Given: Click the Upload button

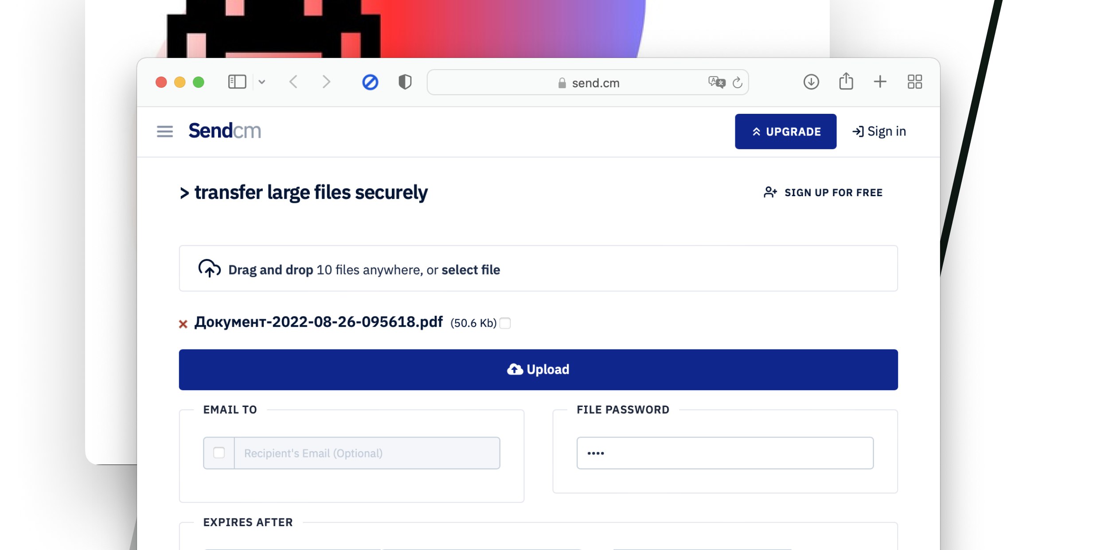Looking at the screenshot, I should pos(539,369).
